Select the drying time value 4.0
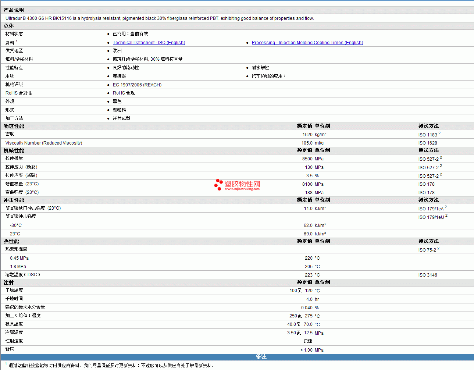474x370 pixels. [x=310, y=299]
